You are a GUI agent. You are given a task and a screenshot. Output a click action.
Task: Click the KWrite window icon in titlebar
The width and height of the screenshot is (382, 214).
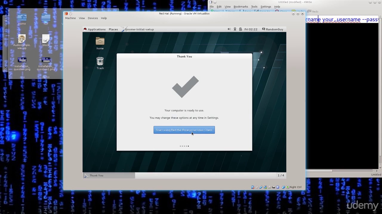tap(210, 2)
